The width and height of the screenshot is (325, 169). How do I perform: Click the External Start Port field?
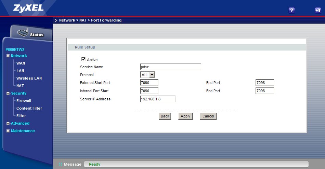(149, 83)
